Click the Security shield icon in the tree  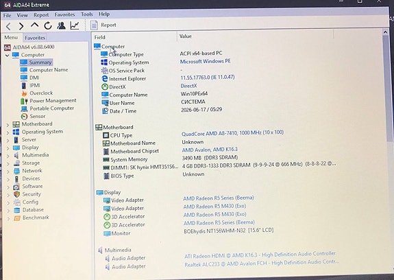pos(16,194)
